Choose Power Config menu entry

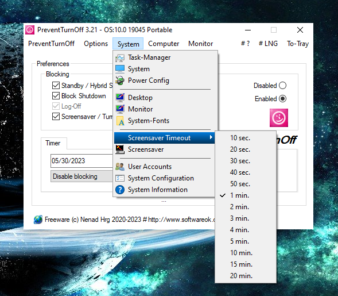[x=165, y=80]
